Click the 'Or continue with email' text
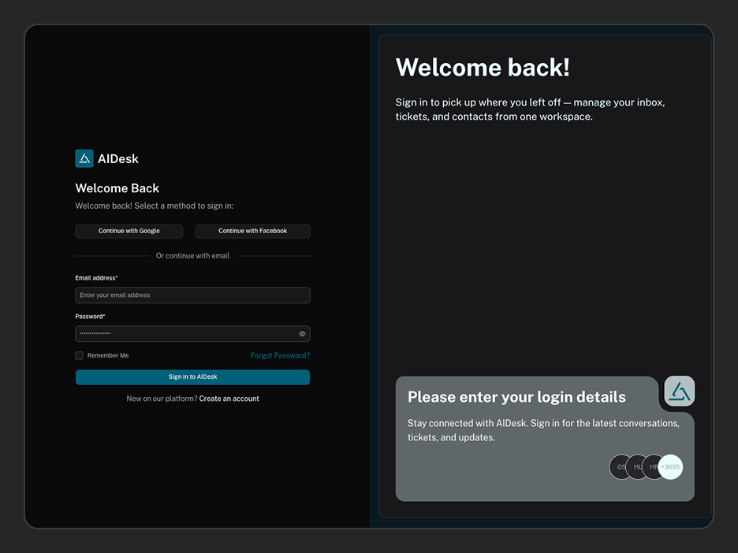 point(192,256)
